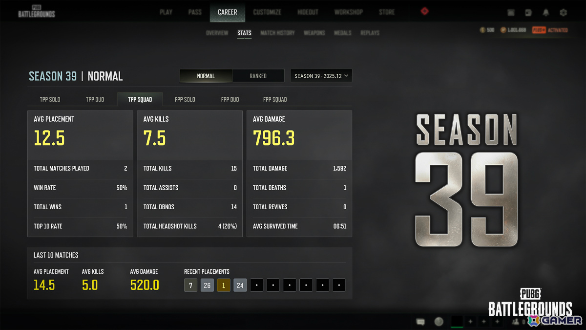The height and width of the screenshot is (330, 586).
Task: Keep NORMAL mode selected
Action: click(x=206, y=76)
